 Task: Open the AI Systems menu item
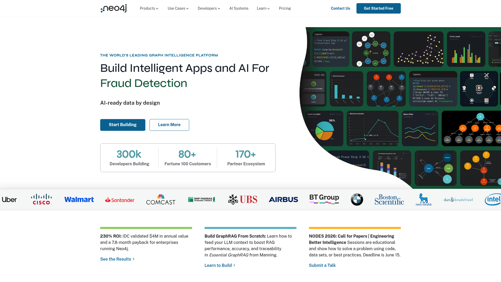click(239, 8)
